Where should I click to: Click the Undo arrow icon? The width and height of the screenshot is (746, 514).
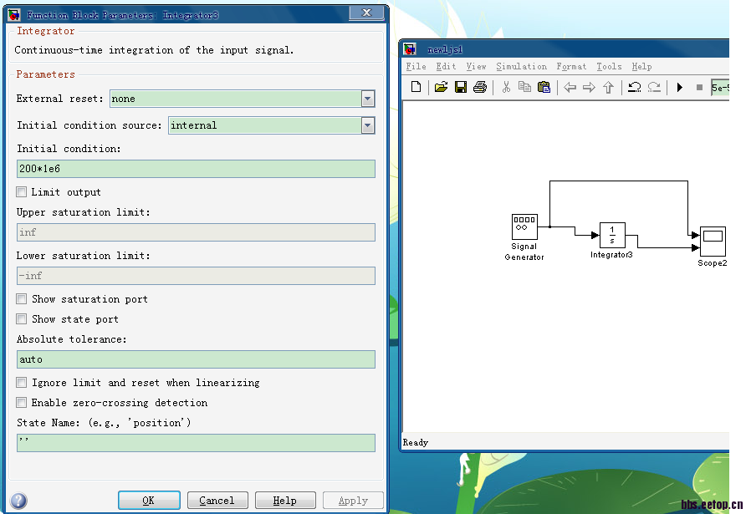point(634,87)
